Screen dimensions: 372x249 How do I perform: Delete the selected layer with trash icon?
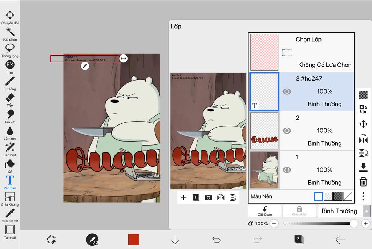point(363,182)
